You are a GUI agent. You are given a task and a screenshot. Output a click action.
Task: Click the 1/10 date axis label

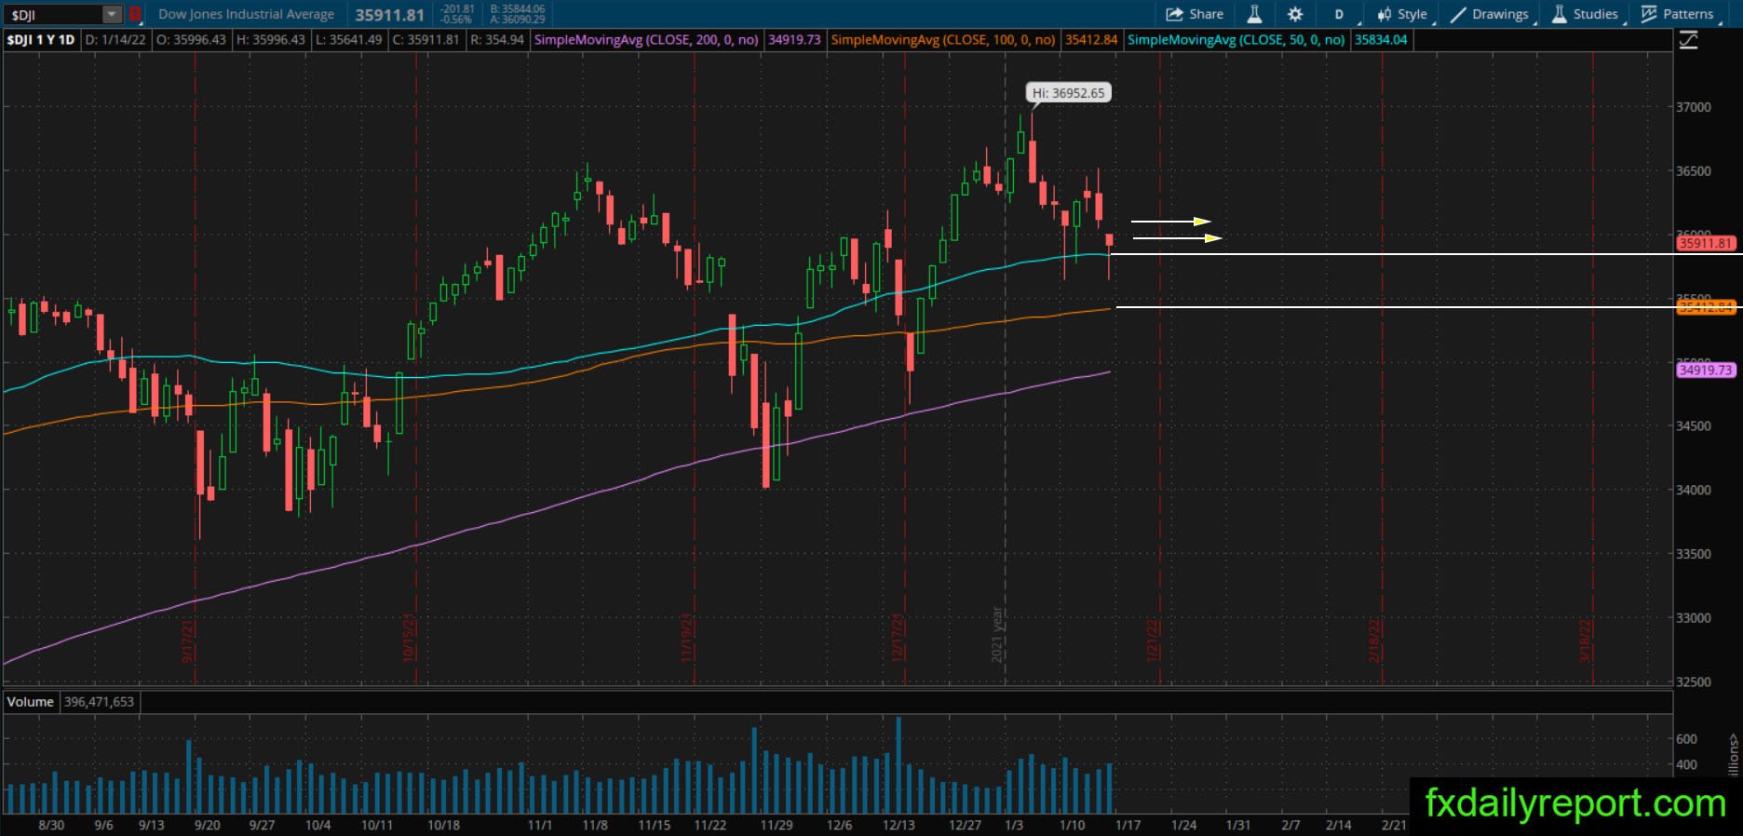pos(1073,825)
